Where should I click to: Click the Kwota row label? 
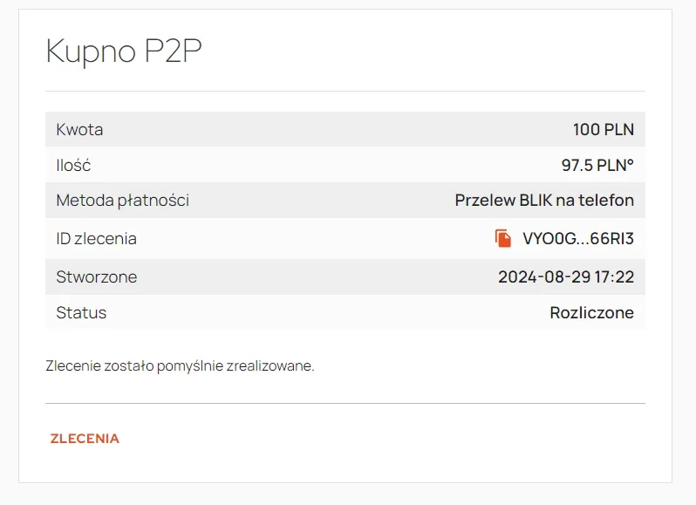click(79, 130)
